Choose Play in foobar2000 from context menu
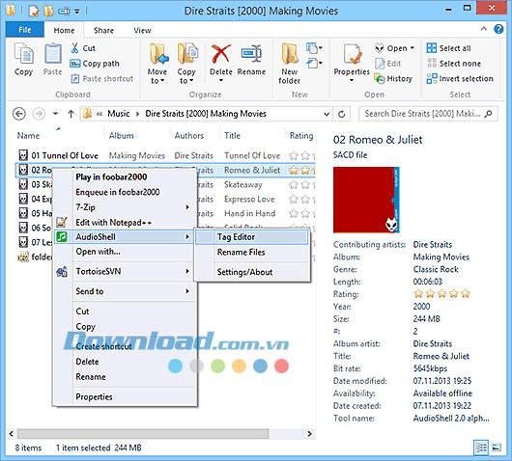The width and height of the screenshot is (512, 461). (x=111, y=177)
